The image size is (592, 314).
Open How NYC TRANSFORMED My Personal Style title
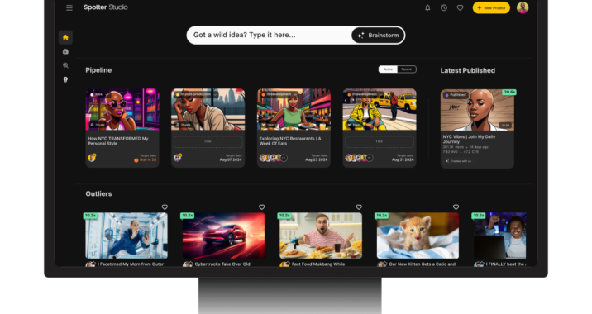pos(118,141)
